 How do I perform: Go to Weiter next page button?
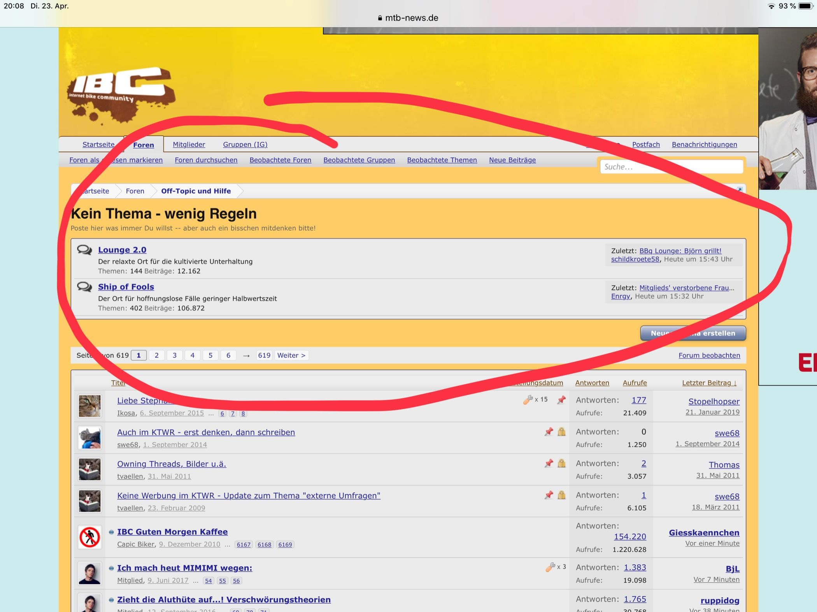tap(291, 355)
